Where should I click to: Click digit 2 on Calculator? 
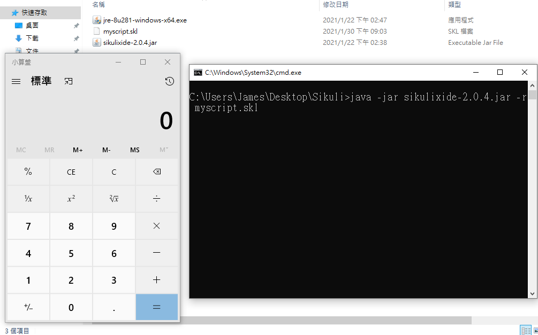71,280
